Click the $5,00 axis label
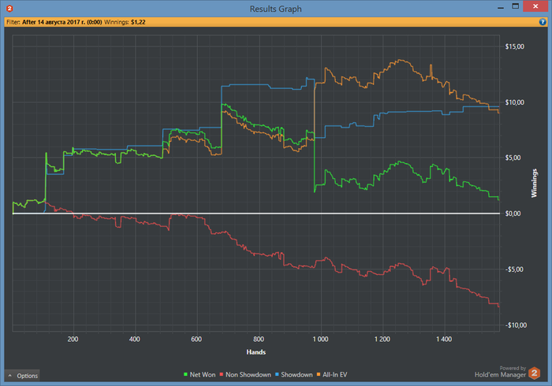The width and height of the screenshot is (552, 386). click(x=513, y=158)
